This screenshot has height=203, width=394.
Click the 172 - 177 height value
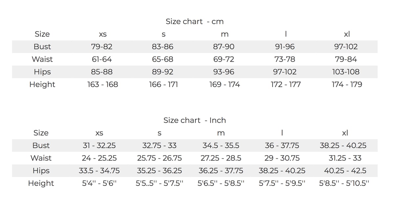285,85
